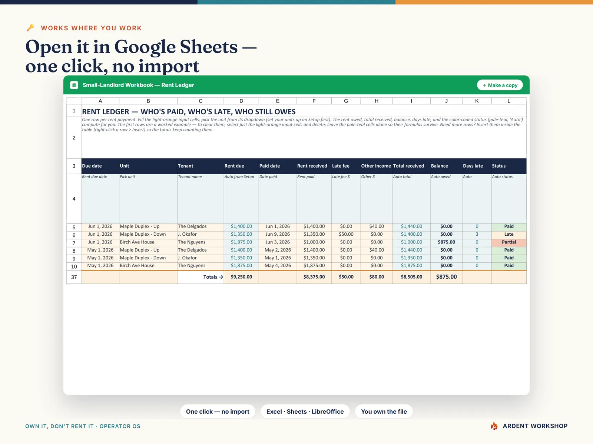Click the key icon next to Works Where You Work
This screenshot has height=444, width=593.
[30, 28]
